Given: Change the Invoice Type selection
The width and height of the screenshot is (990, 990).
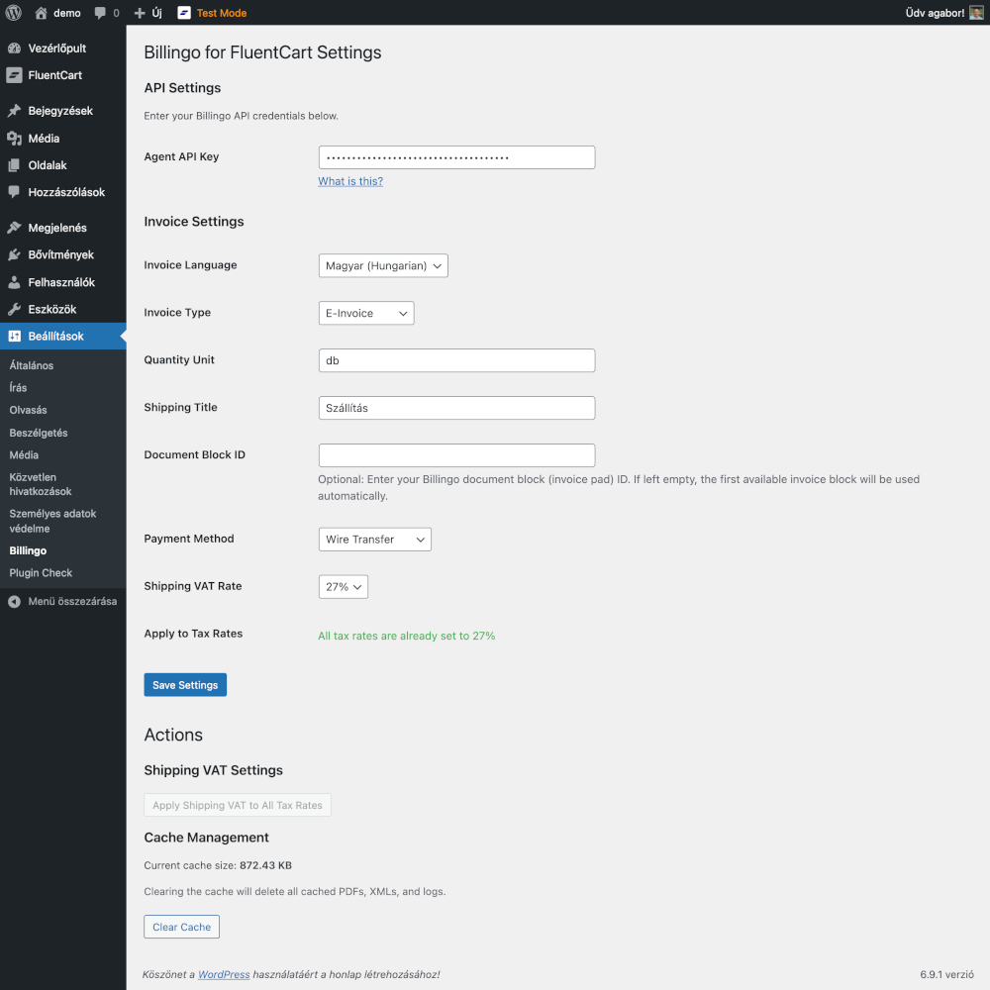Looking at the screenshot, I should click(365, 312).
